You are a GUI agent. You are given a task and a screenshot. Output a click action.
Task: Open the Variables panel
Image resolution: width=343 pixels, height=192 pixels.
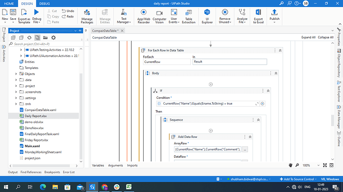[98, 165]
